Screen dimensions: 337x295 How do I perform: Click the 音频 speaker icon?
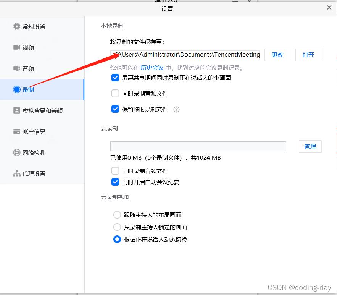click(x=17, y=68)
